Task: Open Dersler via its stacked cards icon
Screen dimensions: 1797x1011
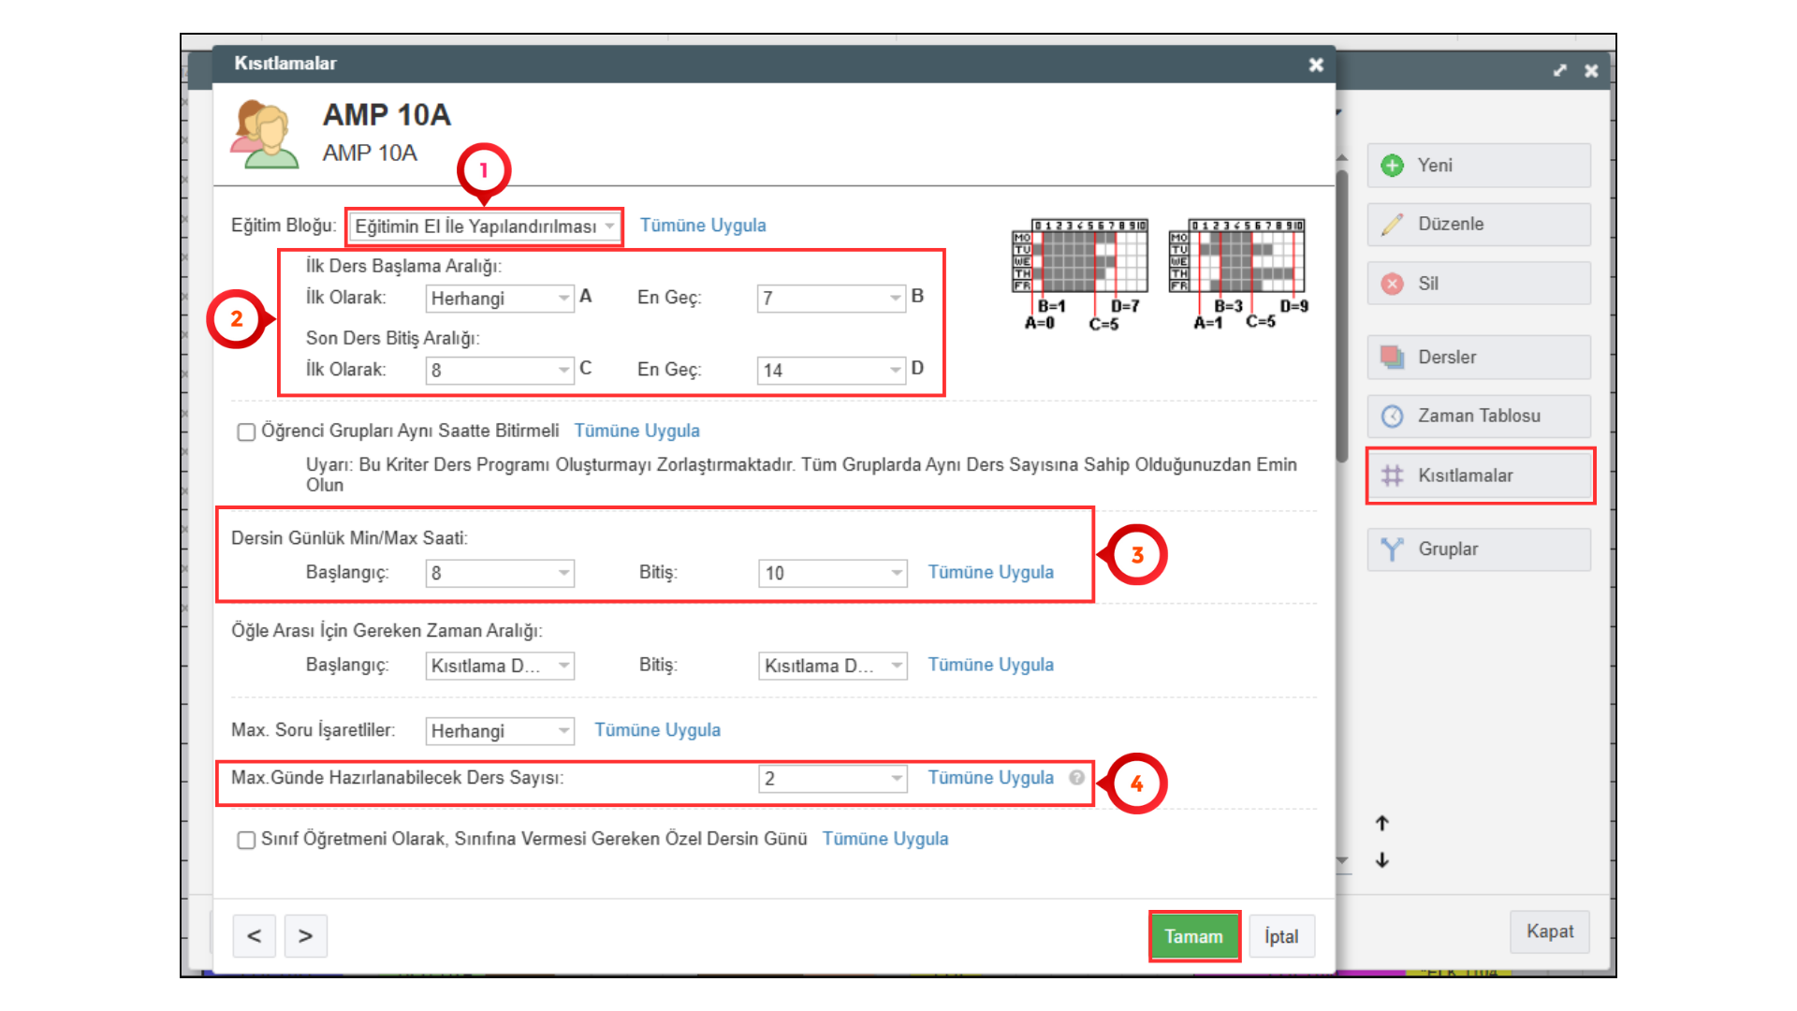Action: [1392, 358]
